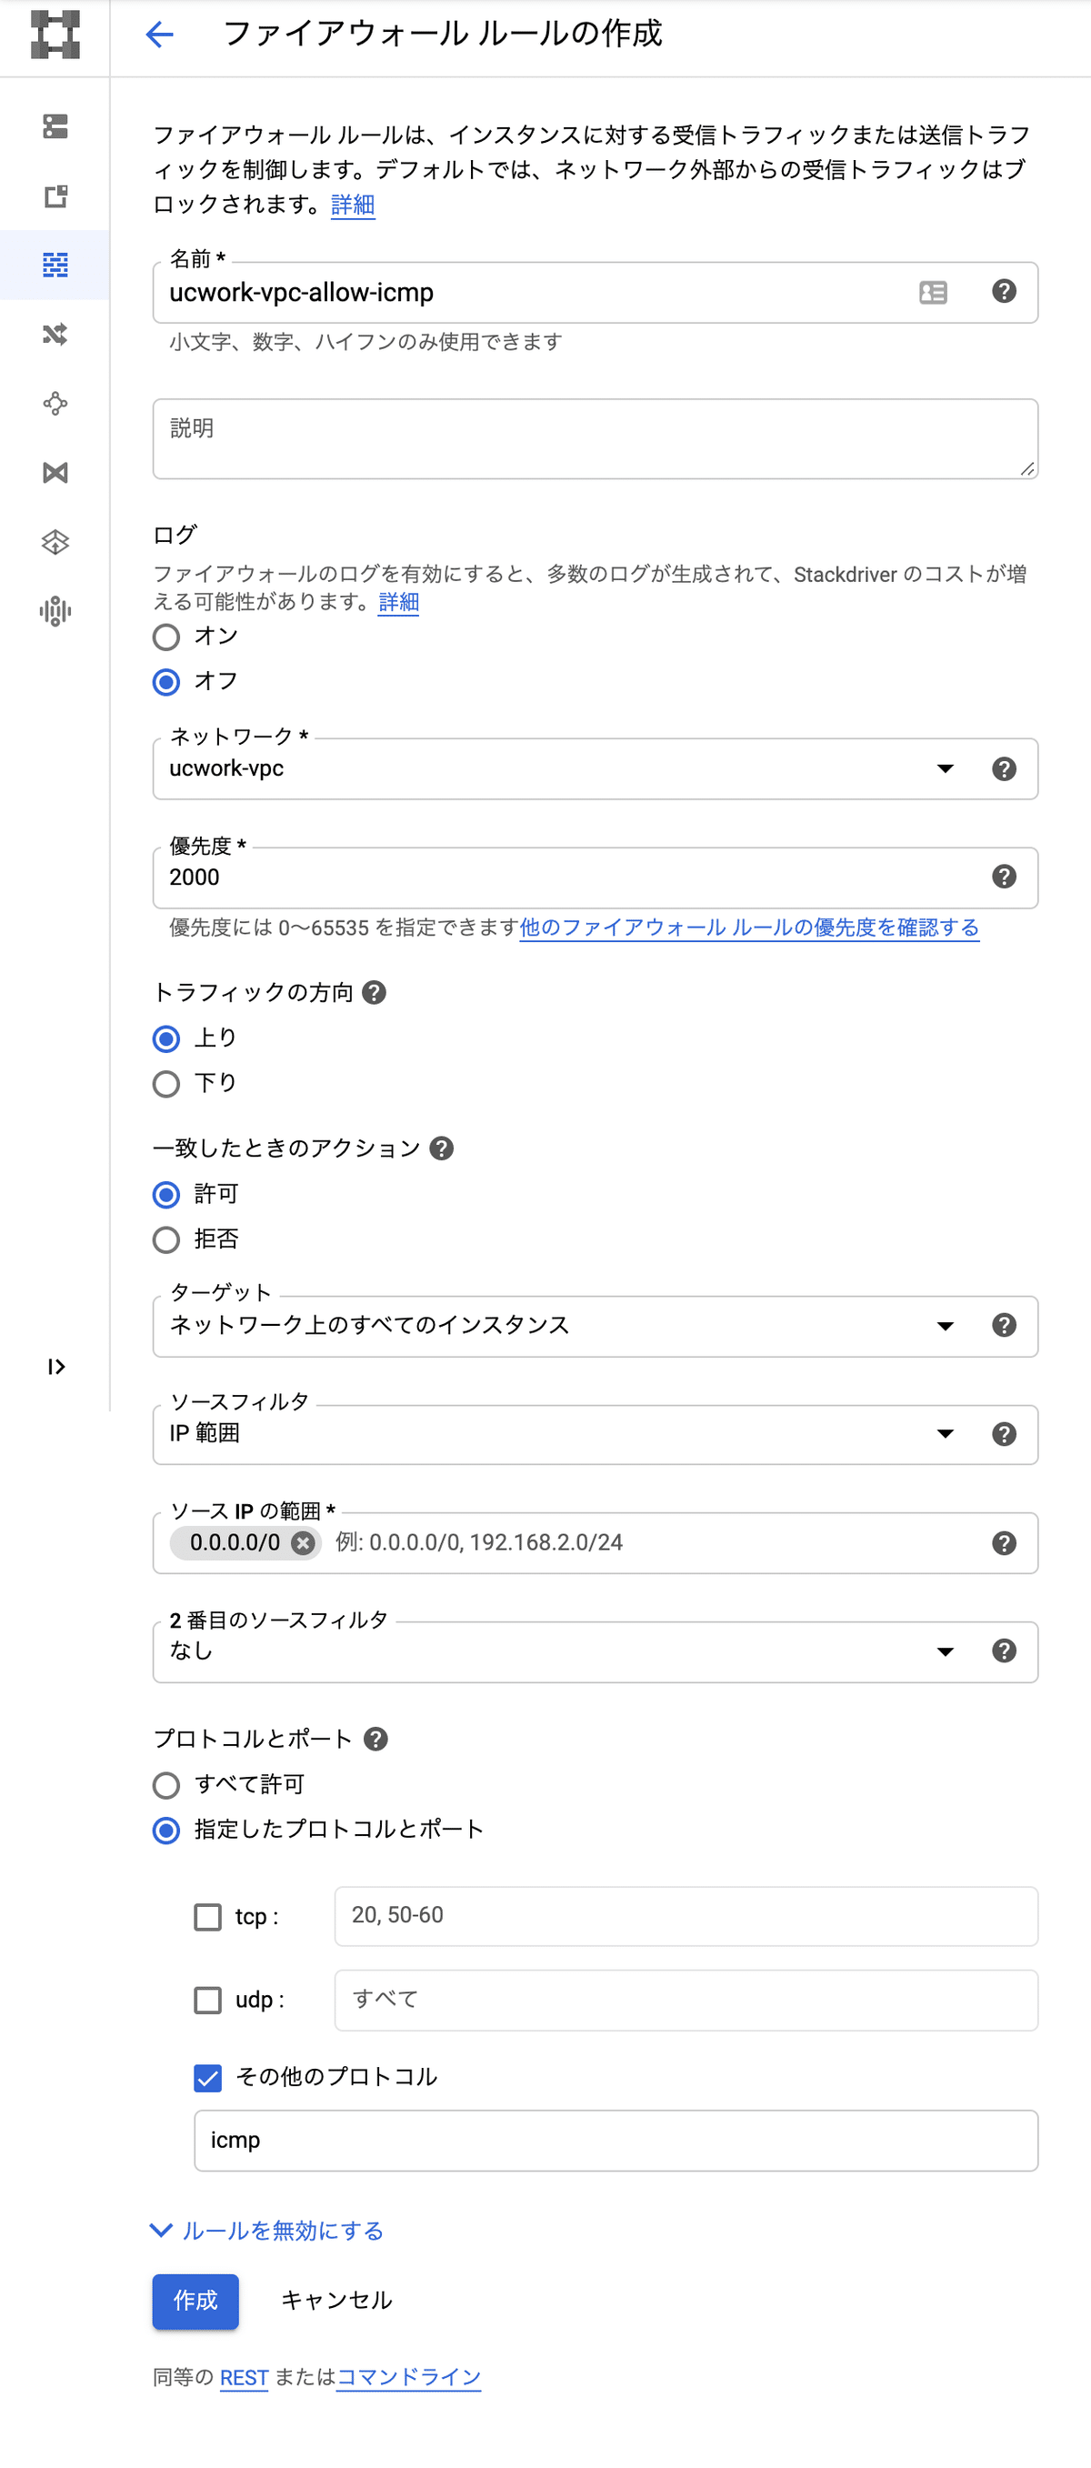Open the VPC network peering sidebar icon
1091x2468 pixels.
point(55,404)
